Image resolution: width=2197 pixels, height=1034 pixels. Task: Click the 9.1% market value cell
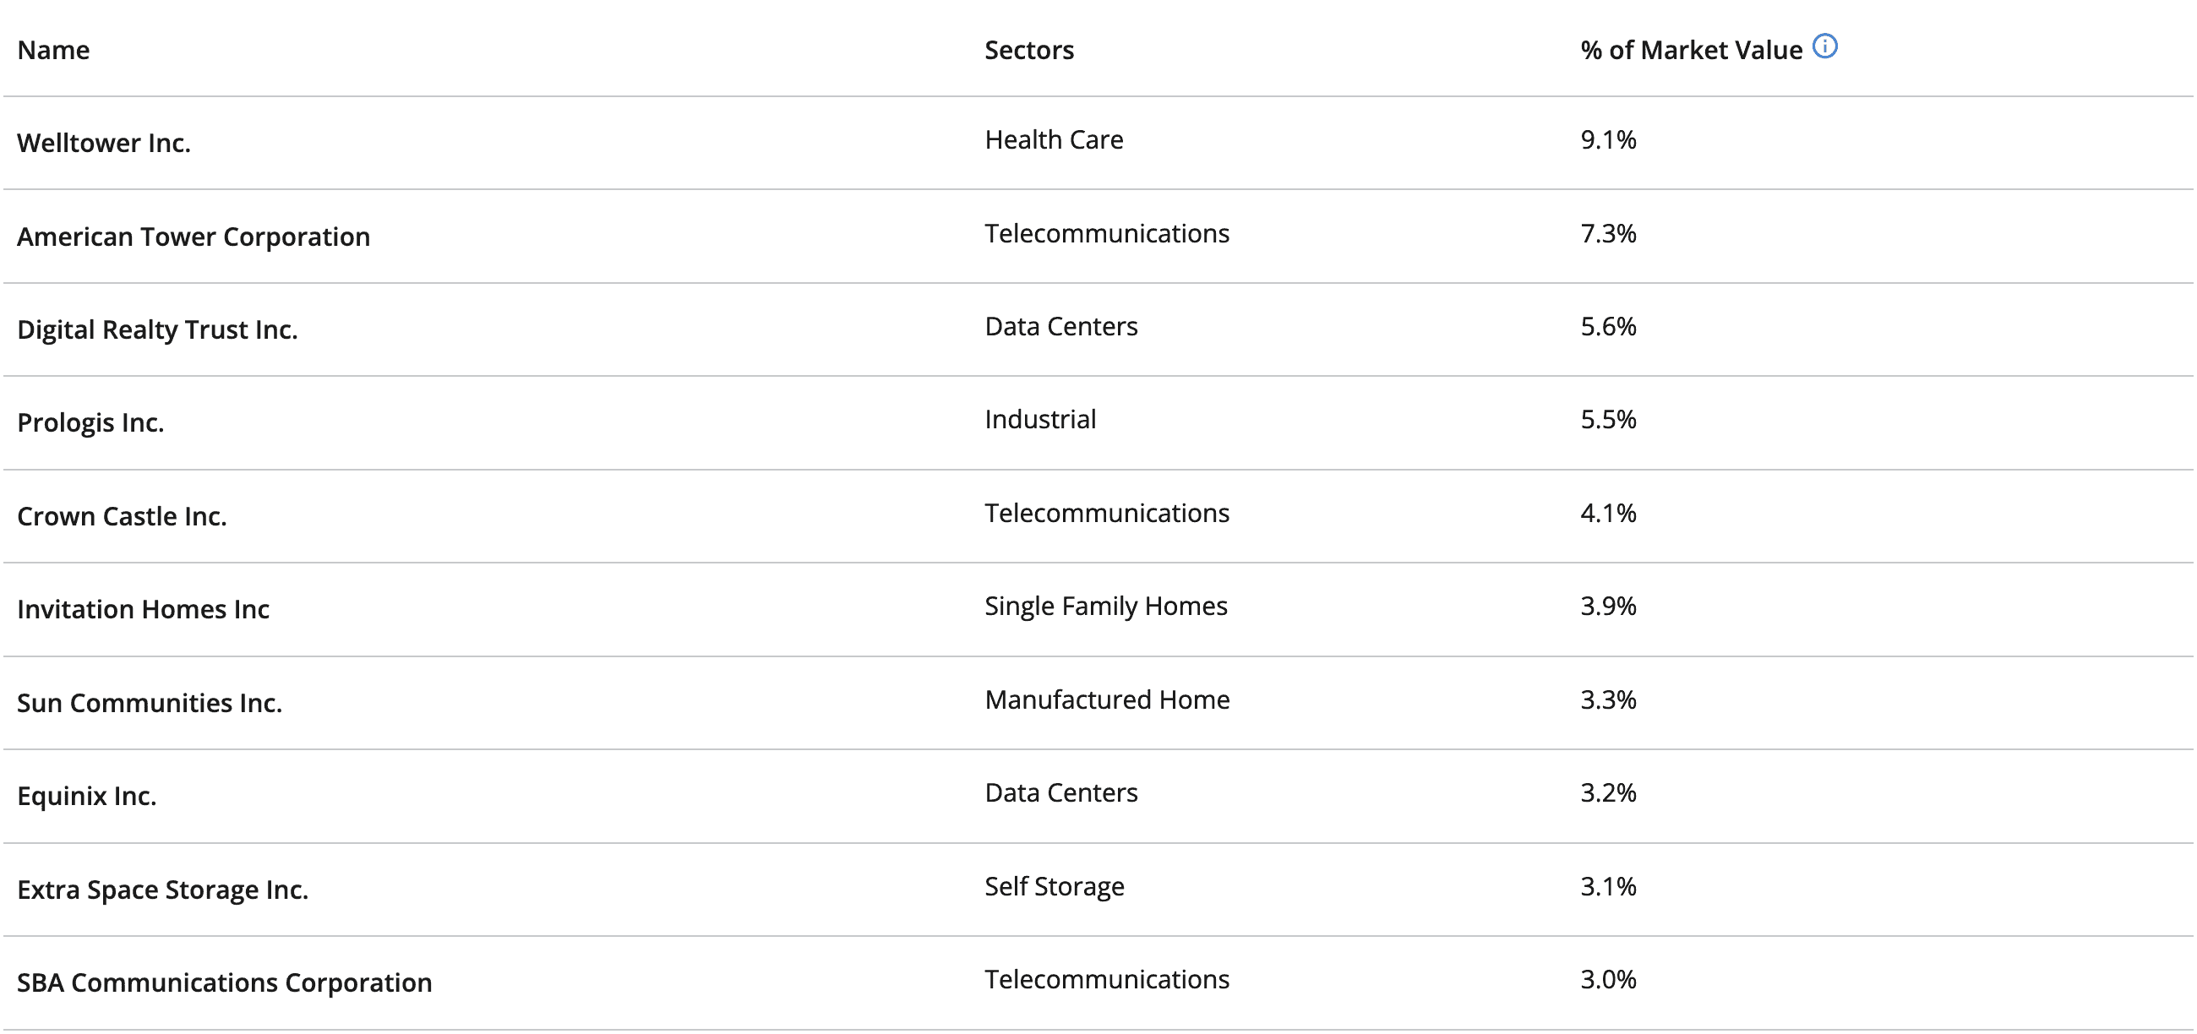click(1608, 139)
